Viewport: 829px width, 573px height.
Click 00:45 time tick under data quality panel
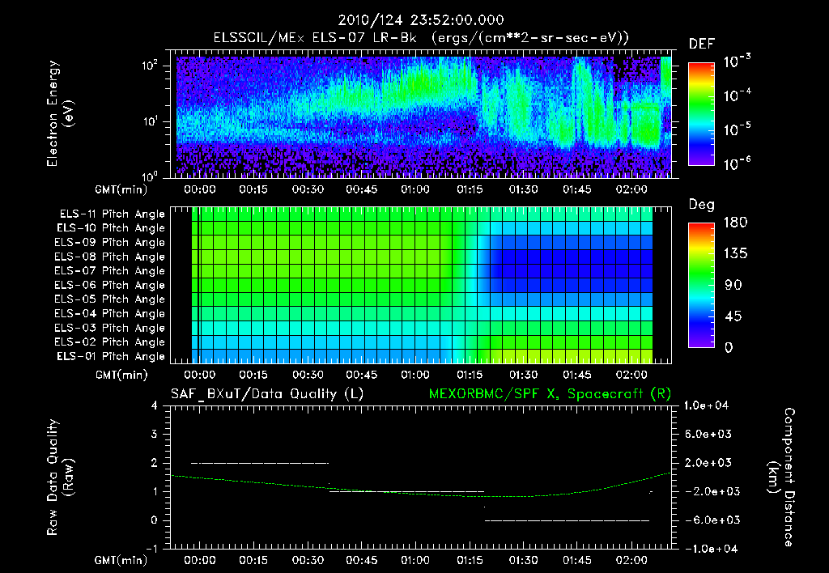[x=361, y=560]
